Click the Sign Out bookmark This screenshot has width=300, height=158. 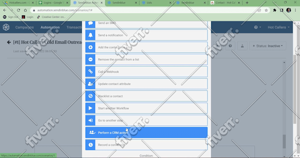pyautogui.click(x=11, y=17)
